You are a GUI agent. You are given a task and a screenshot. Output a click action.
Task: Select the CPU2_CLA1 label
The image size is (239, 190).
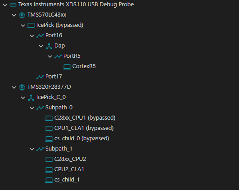pyautogui.click(x=69, y=169)
